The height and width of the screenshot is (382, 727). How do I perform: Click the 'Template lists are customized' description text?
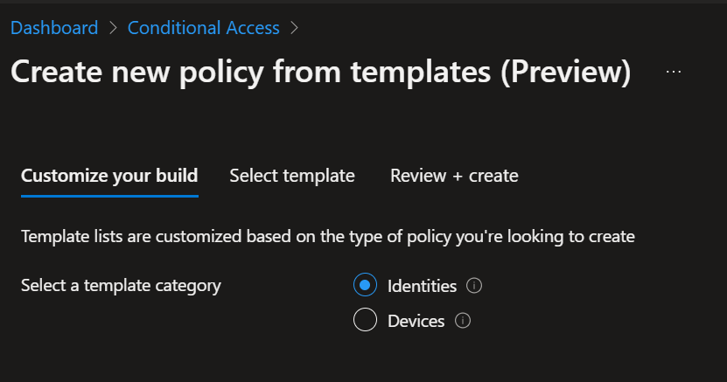point(328,236)
